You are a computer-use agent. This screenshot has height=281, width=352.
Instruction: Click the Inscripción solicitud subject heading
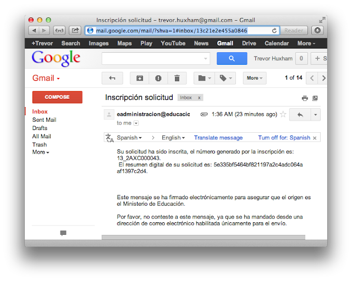tap(139, 98)
